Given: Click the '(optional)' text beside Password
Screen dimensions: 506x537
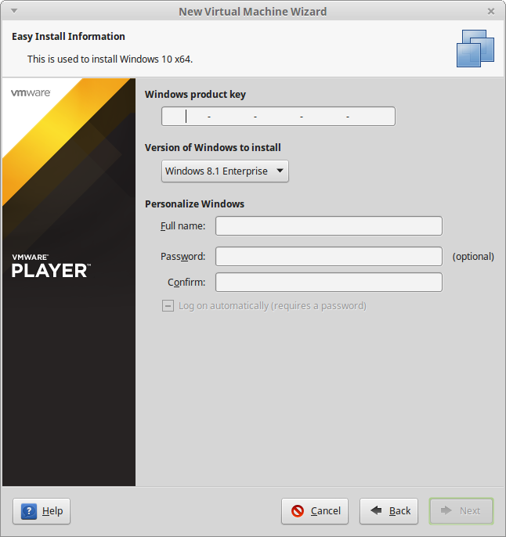Looking at the screenshot, I should point(473,257).
